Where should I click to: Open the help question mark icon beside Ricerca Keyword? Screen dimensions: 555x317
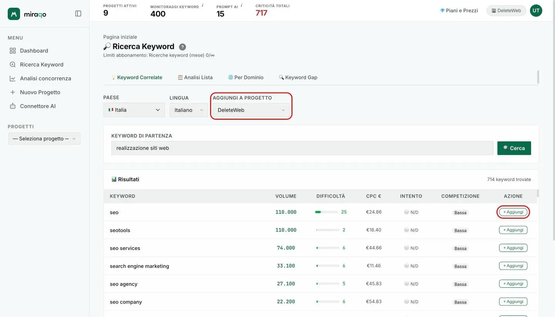point(183,47)
